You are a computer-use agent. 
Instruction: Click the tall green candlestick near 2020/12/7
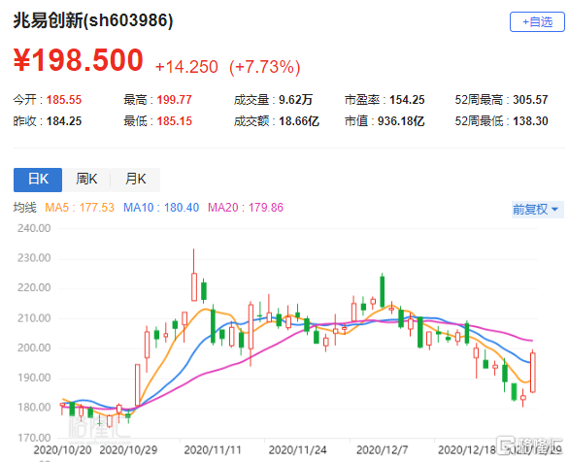click(x=383, y=292)
